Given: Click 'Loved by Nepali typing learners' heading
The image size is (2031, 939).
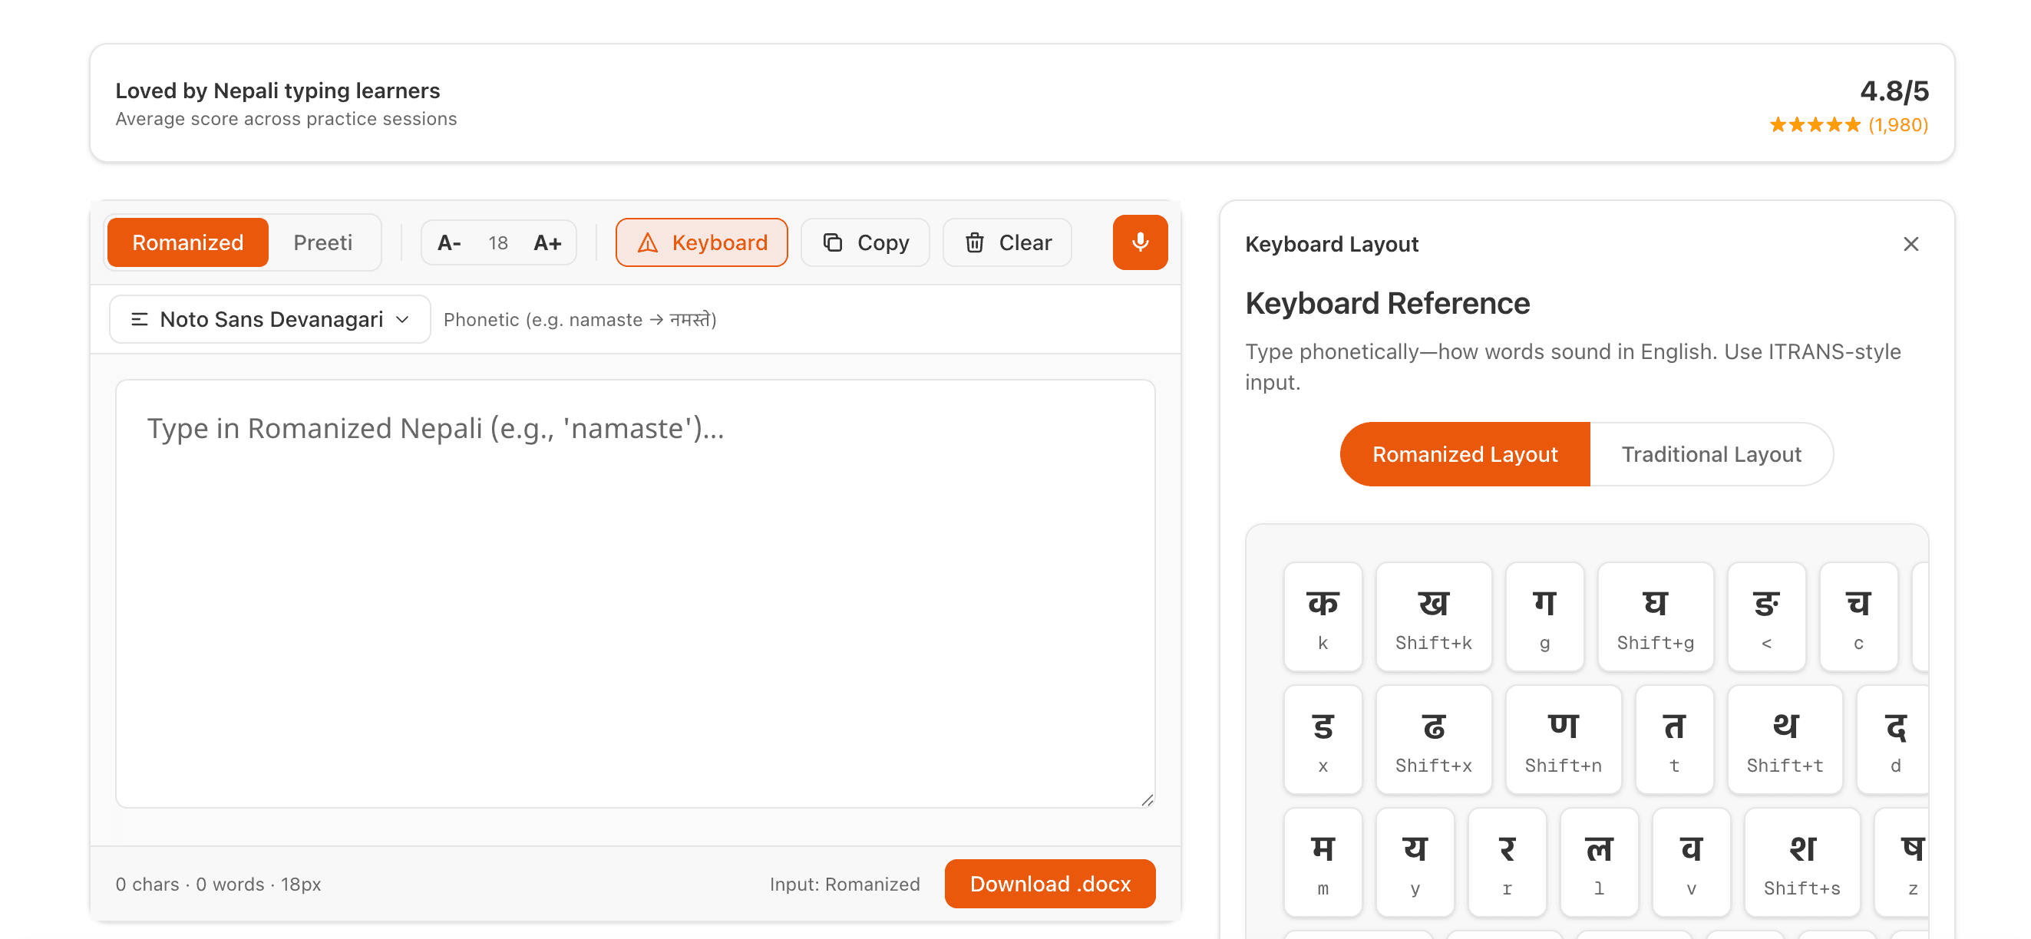Looking at the screenshot, I should point(278,91).
